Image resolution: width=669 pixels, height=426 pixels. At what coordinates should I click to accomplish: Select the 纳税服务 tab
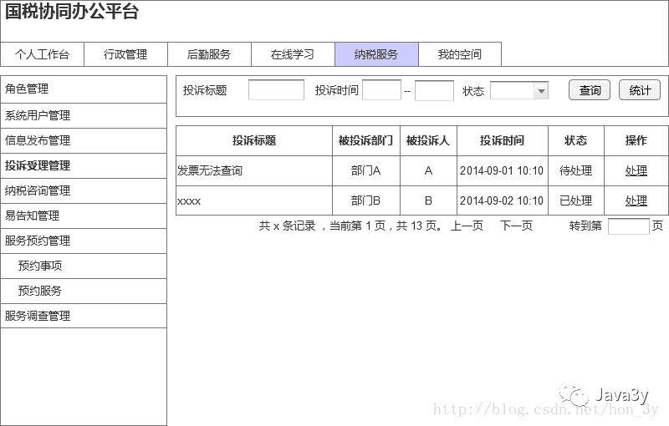pos(377,54)
